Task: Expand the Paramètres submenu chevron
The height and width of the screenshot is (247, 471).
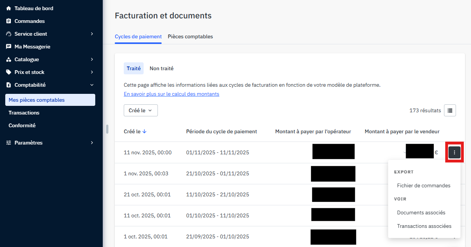Action: (x=92, y=143)
